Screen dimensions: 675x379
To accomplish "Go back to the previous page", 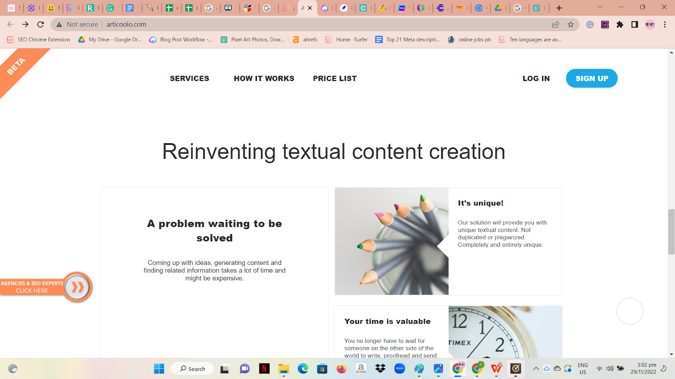I will coord(11,24).
